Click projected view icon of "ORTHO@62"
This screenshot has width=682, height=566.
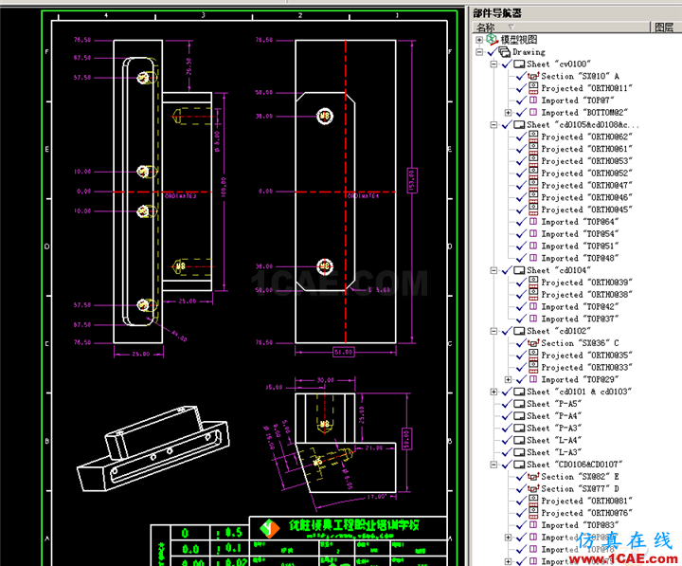point(533,137)
